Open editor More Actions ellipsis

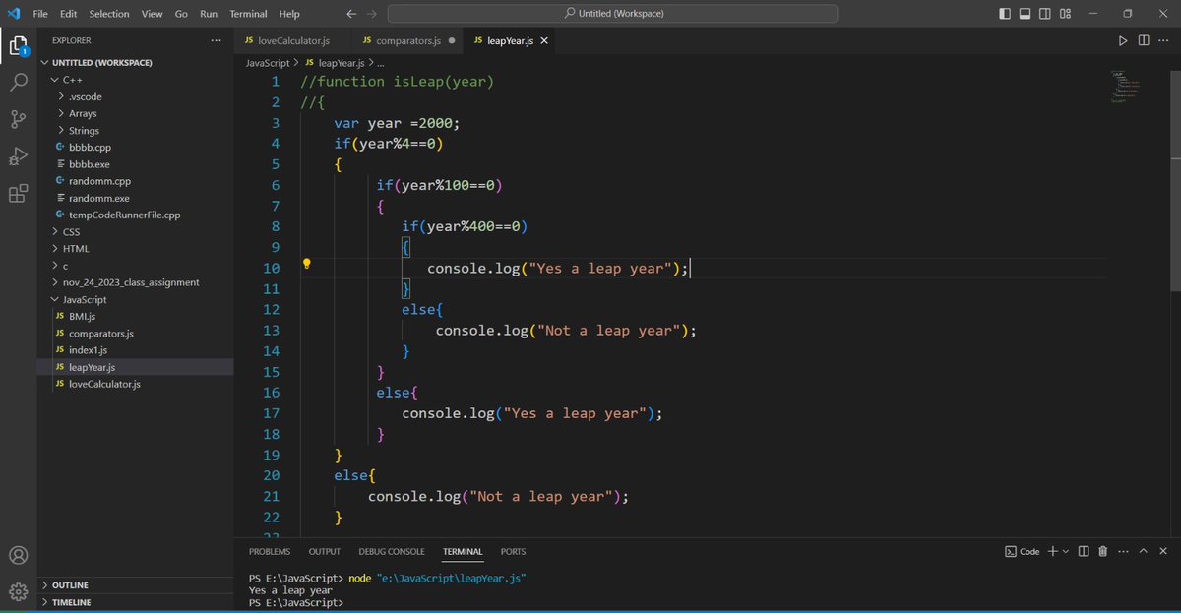[x=1164, y=40]
